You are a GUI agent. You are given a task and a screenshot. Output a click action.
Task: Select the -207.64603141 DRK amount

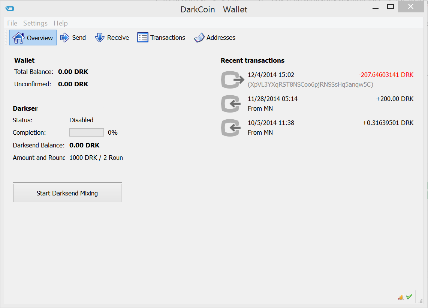pos(386,75)
